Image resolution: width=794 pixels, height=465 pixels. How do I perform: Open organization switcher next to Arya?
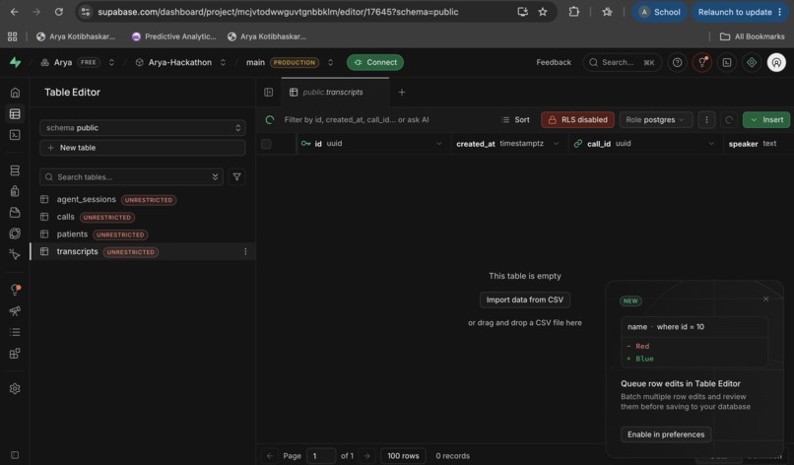[x=111, y=62]
